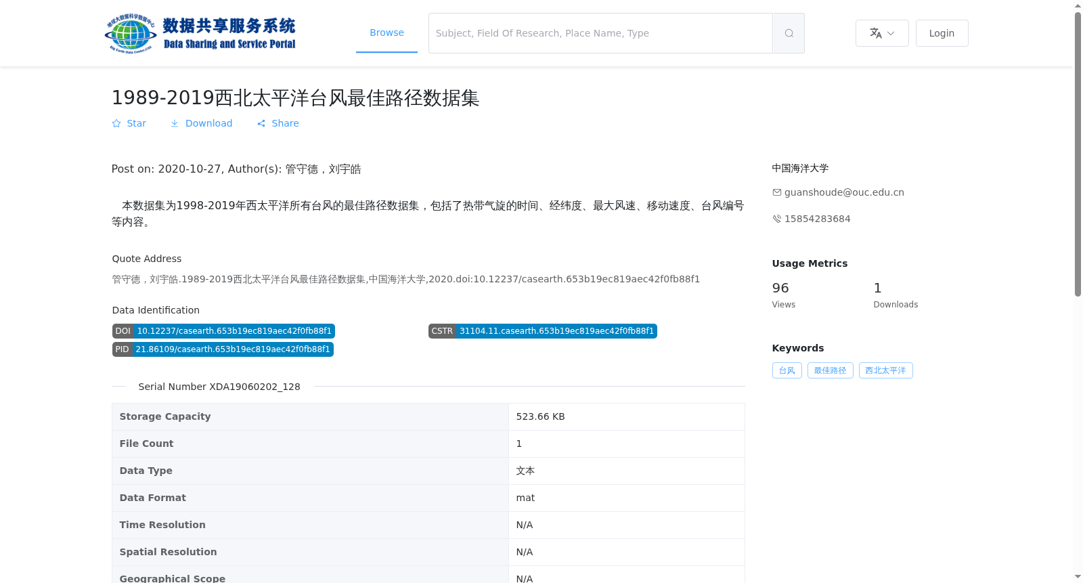Click the Storage Capacity row label
Screen dimensions: 1083x583
(165, 416)
